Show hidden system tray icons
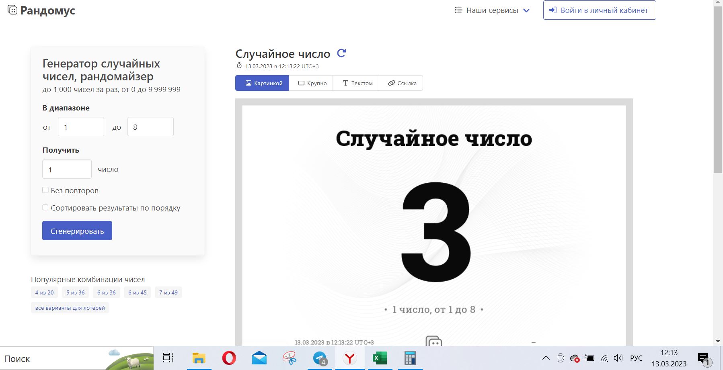 [x=546, y=358]
